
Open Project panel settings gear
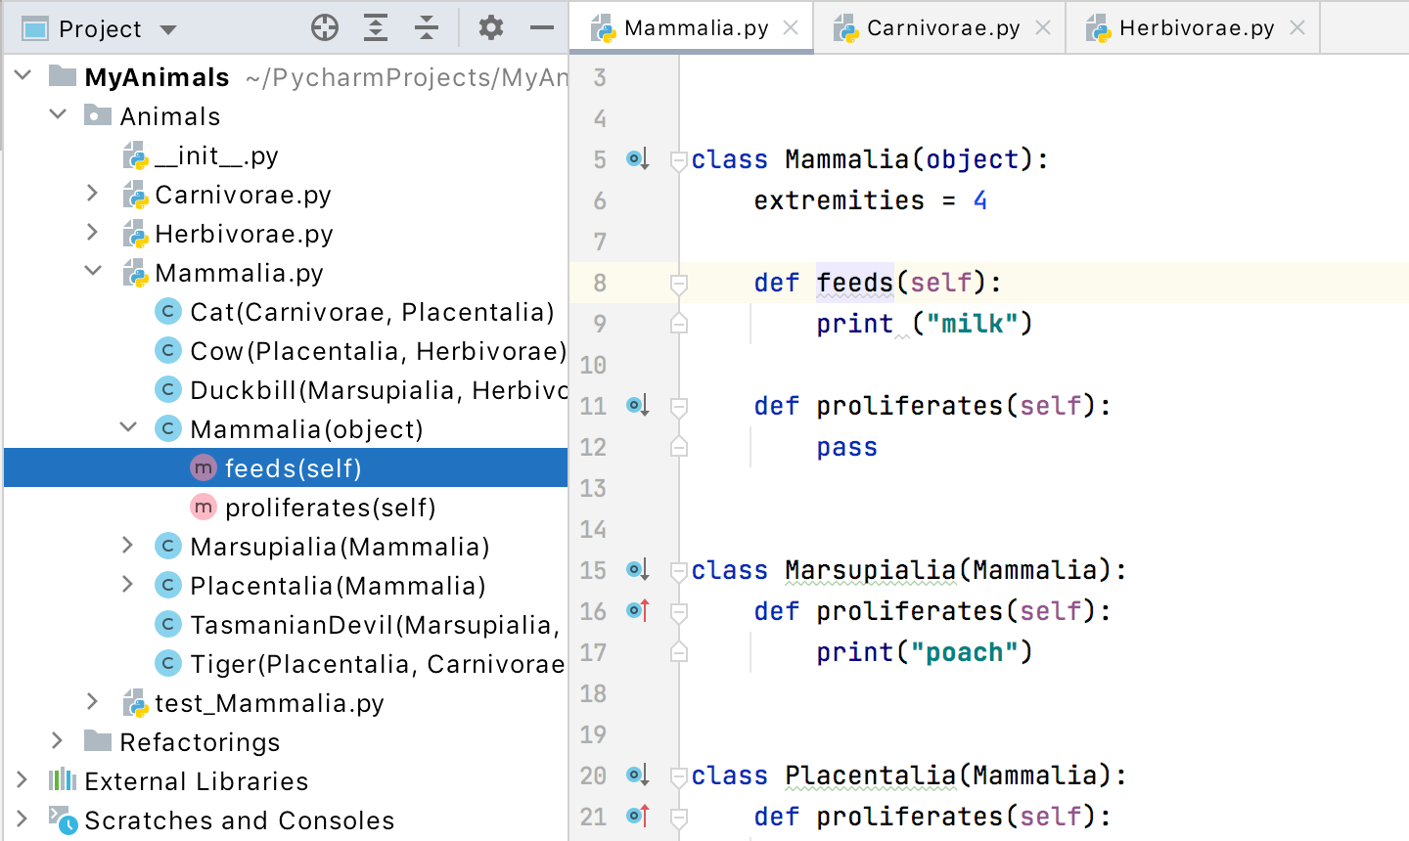491,28
